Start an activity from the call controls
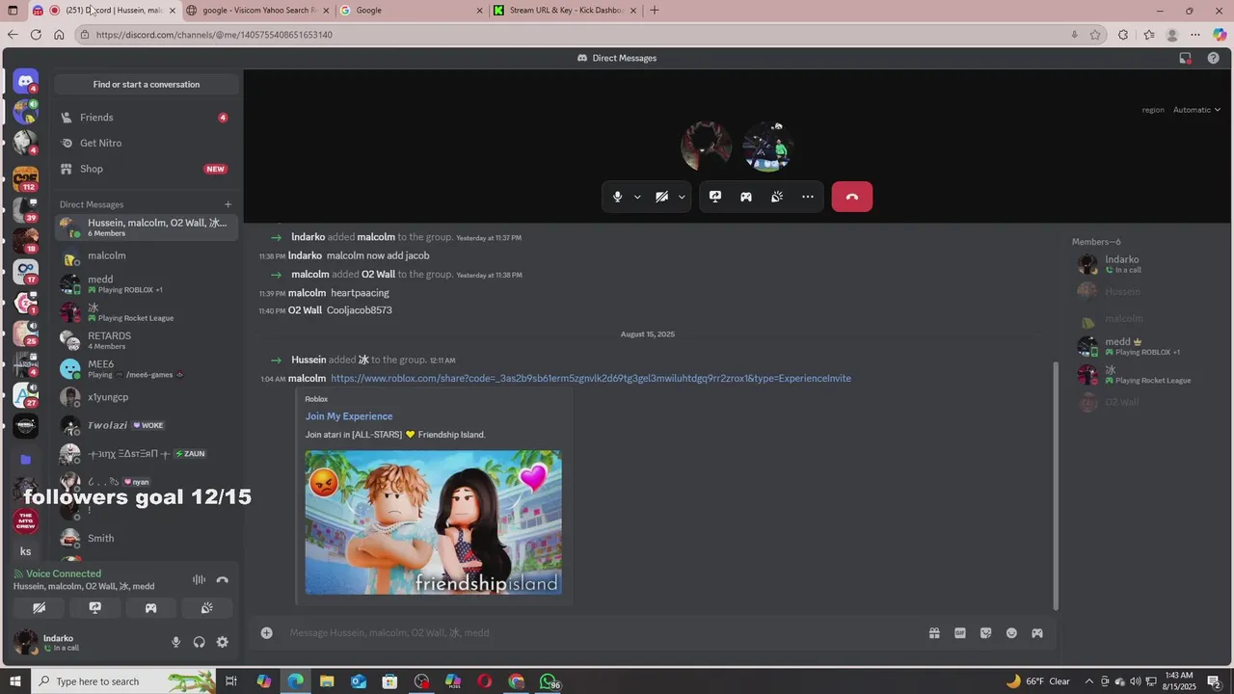This screenshot has width=1234, height=694. click(746, 197)
